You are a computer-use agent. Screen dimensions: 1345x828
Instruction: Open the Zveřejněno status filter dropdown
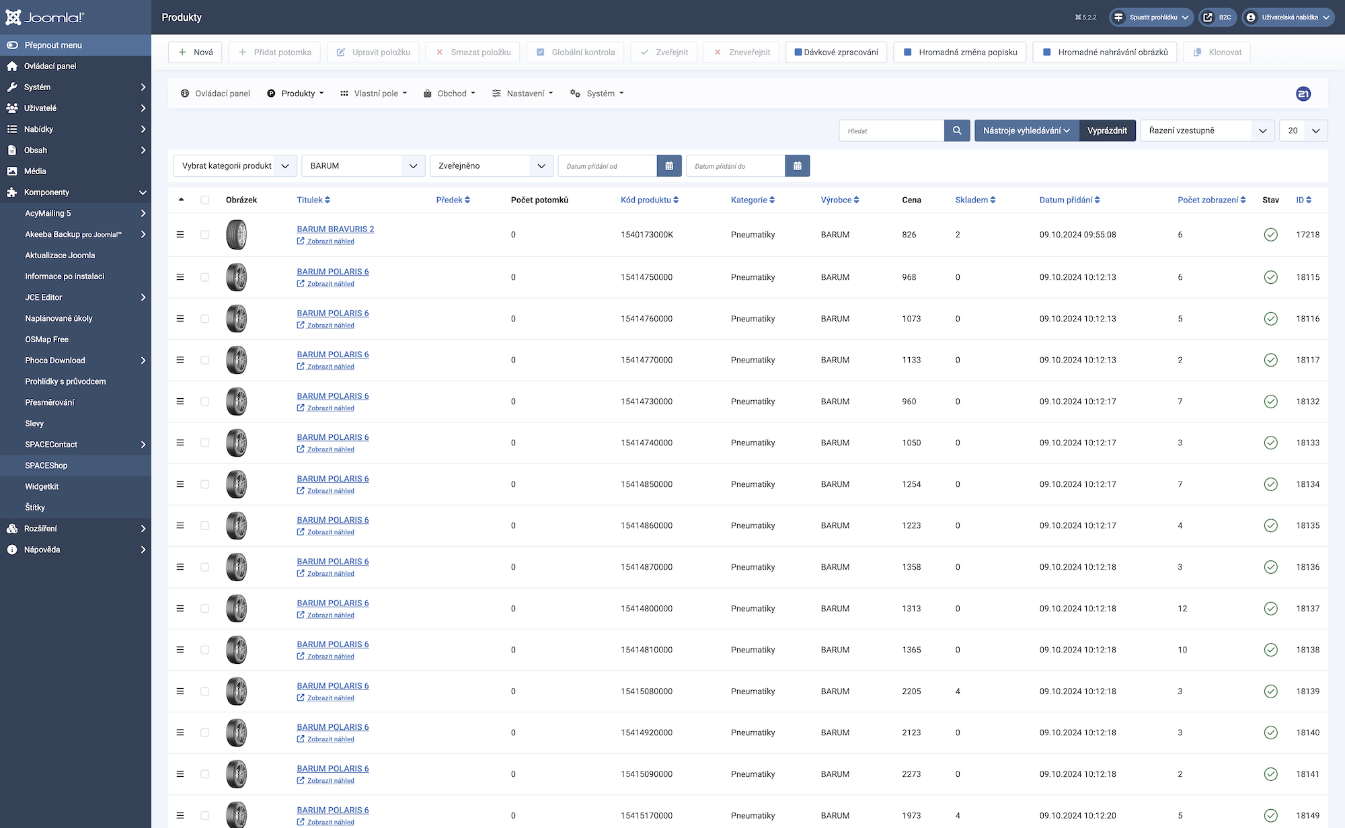(492, 166)
